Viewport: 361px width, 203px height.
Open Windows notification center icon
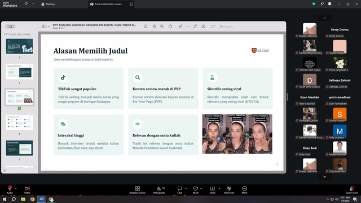point(355,199)
